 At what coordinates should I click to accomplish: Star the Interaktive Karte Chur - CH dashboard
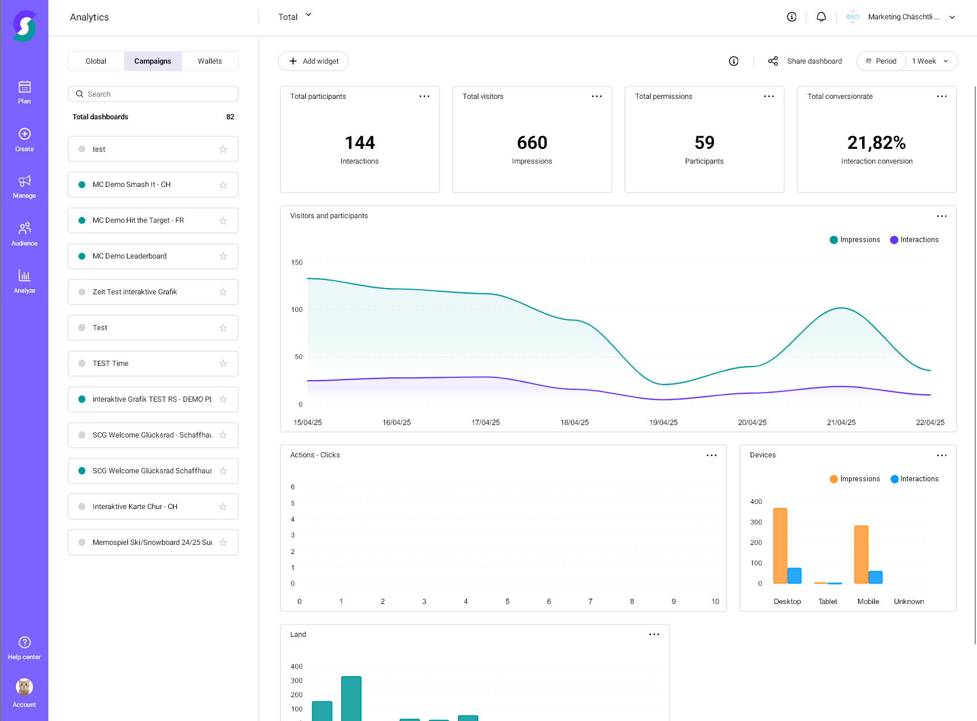click(x=223, y=506)
